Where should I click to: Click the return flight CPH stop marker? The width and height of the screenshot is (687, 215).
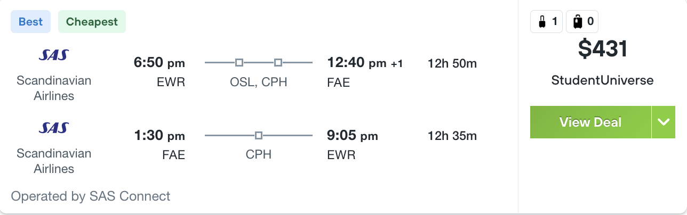click(x=259, y=135)
